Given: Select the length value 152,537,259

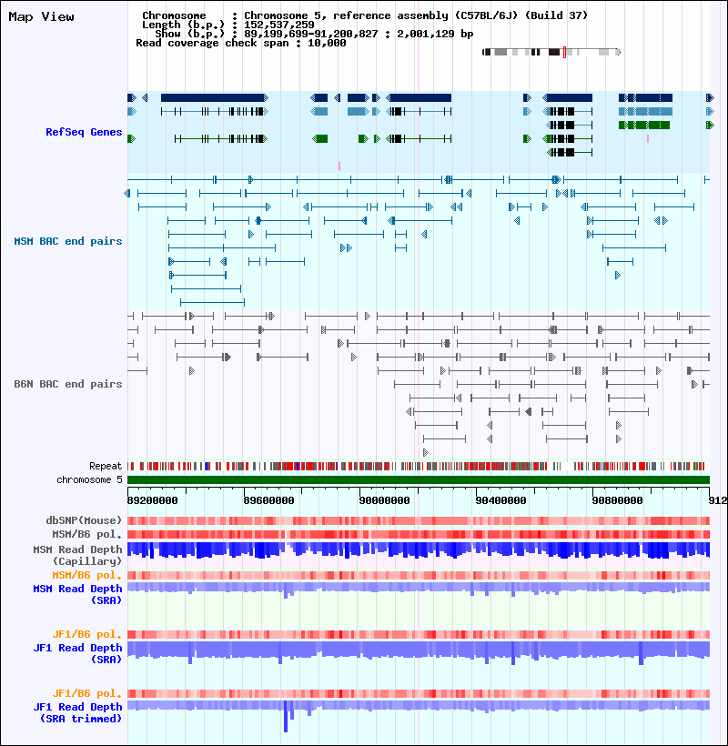Looking at the screenshot, I should point(279,25).
